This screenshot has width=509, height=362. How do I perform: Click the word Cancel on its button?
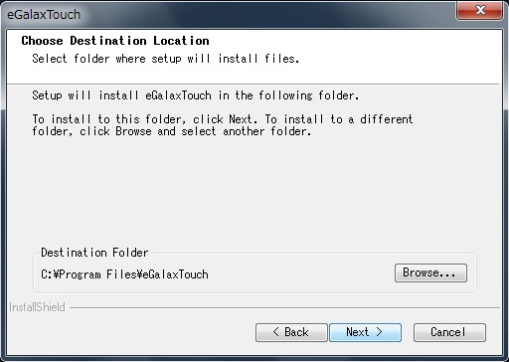pos(448,332)
